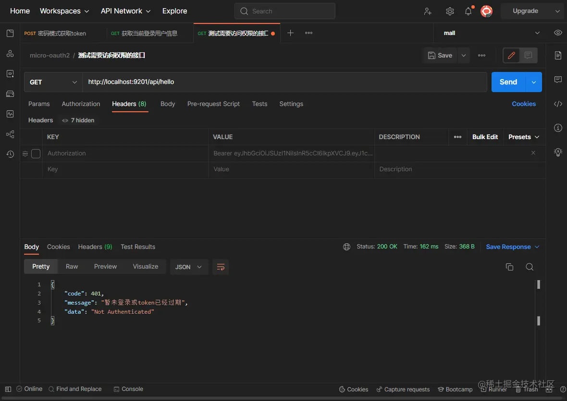The image size is (567, 401).
Task: Click Home in top navigation
Action: click(20, 11)
